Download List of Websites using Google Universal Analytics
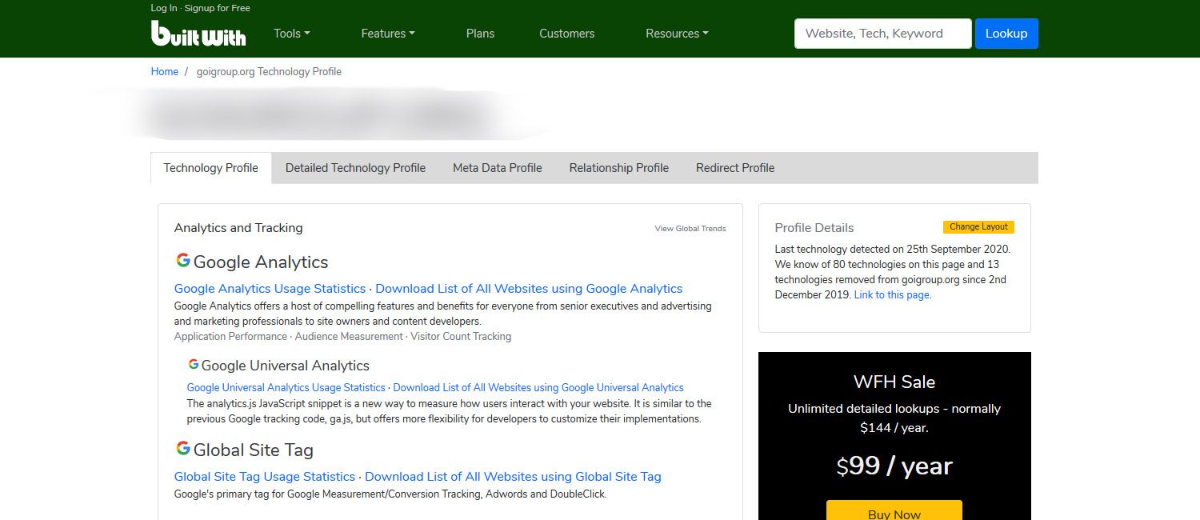Viewport: 1200px width, 520px height. point(538,388)
